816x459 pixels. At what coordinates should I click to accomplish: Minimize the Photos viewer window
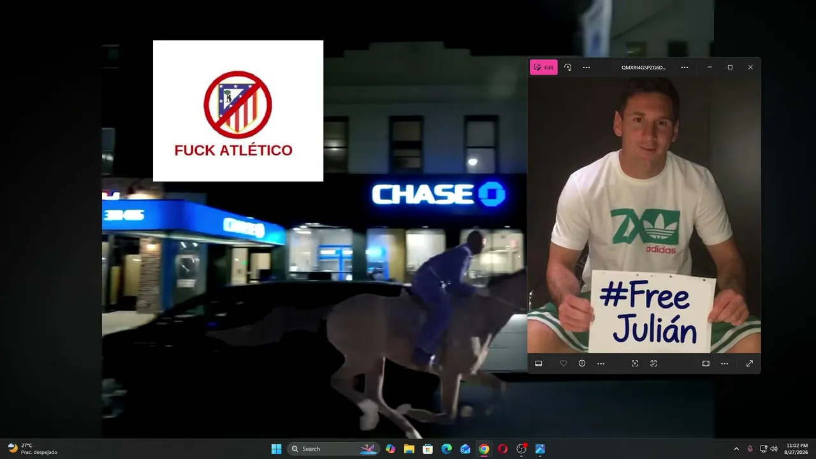point(710,67)
